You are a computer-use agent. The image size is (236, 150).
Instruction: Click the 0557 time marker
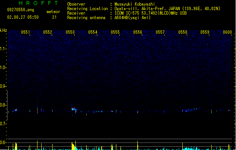pos(160,32)
